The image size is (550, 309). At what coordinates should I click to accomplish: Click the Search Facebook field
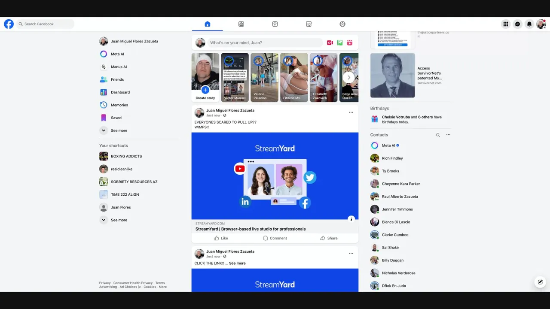tap(46, 24)
